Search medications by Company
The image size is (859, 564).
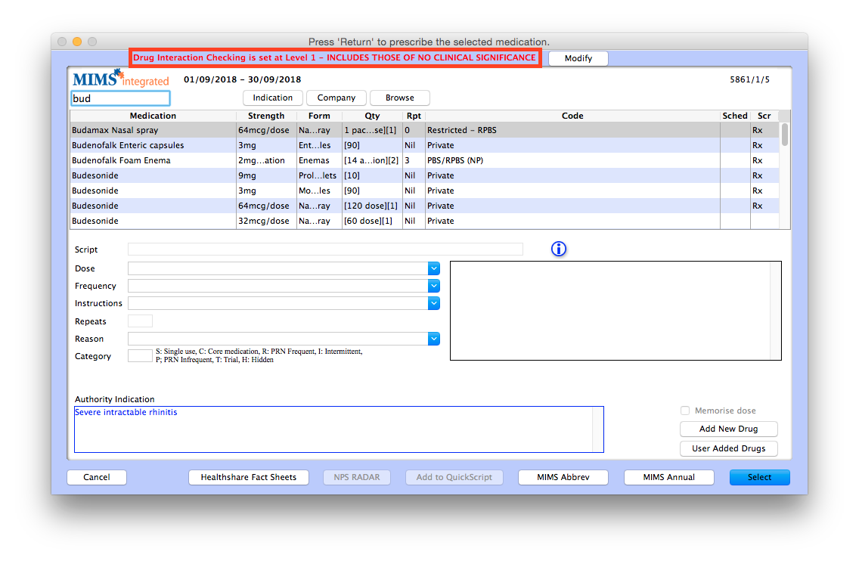coord(336,97)
